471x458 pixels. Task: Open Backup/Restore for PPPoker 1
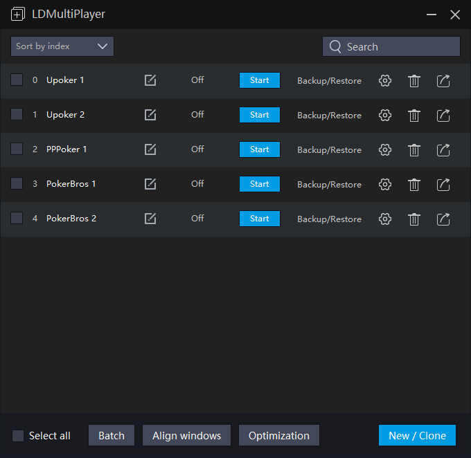coord(329,149)
